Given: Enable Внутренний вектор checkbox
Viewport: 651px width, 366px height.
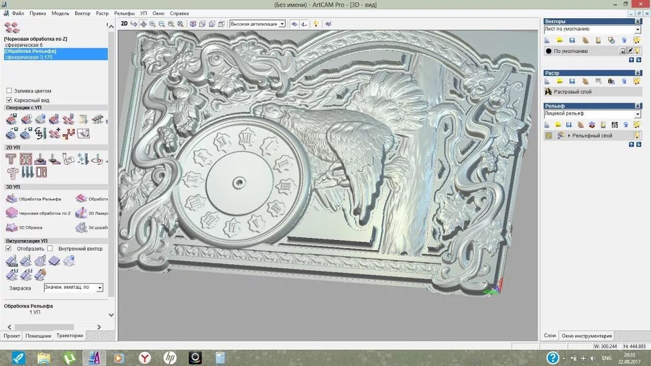Looking at the screenshot, I should (50, 249).
